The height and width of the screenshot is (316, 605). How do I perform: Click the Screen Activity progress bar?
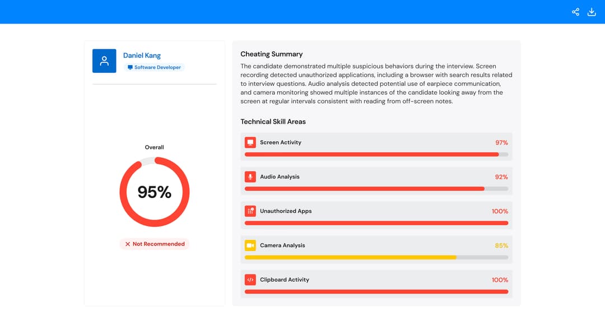(376, 154)
